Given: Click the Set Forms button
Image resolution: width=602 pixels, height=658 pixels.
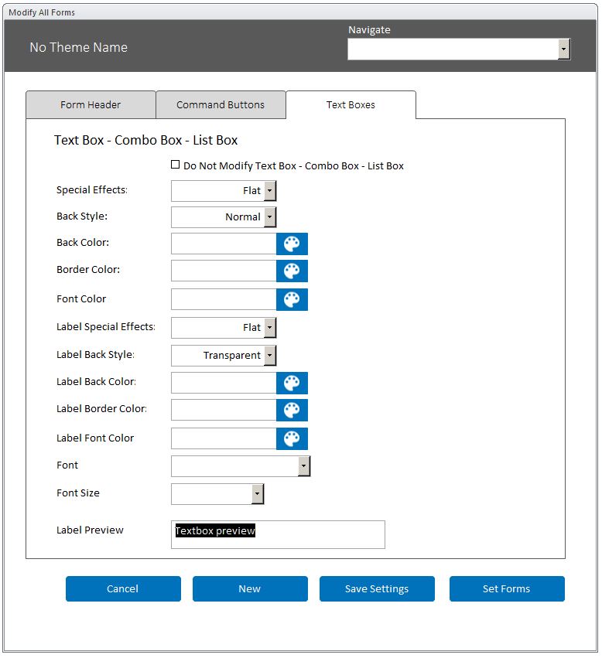Looking at the screenshot, I should click(x=507, y=588).
